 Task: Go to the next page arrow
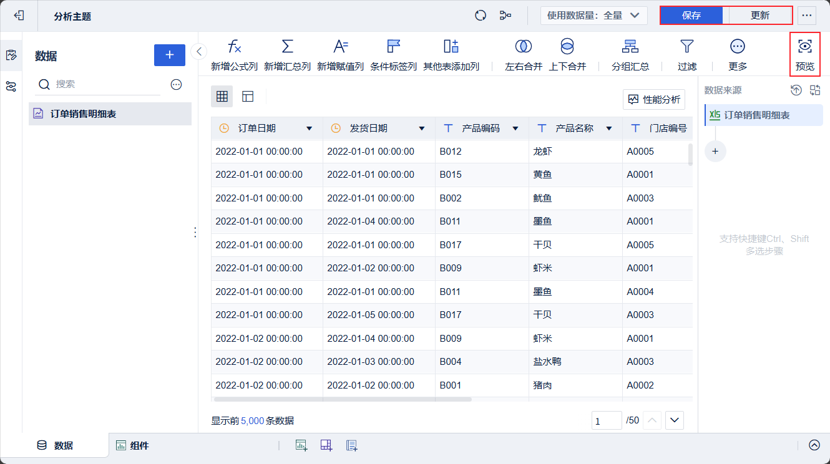coord(675,421)
